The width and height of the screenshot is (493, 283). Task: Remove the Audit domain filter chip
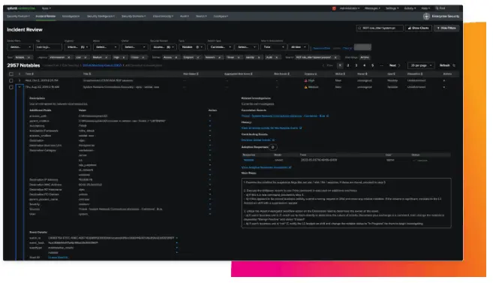[277, 58]
